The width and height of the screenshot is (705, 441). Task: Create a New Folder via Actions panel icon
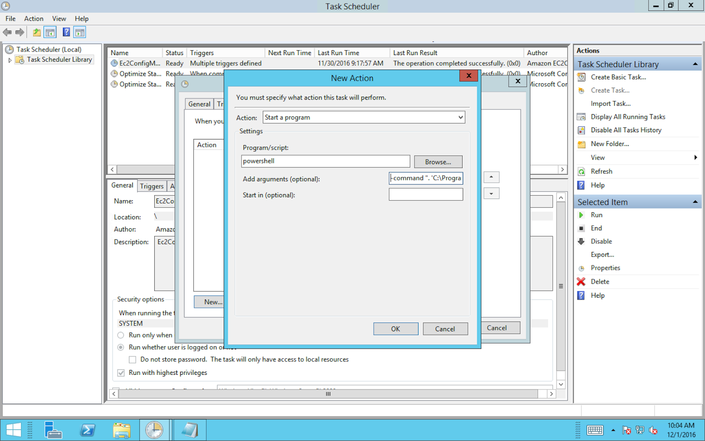(581, 144)
